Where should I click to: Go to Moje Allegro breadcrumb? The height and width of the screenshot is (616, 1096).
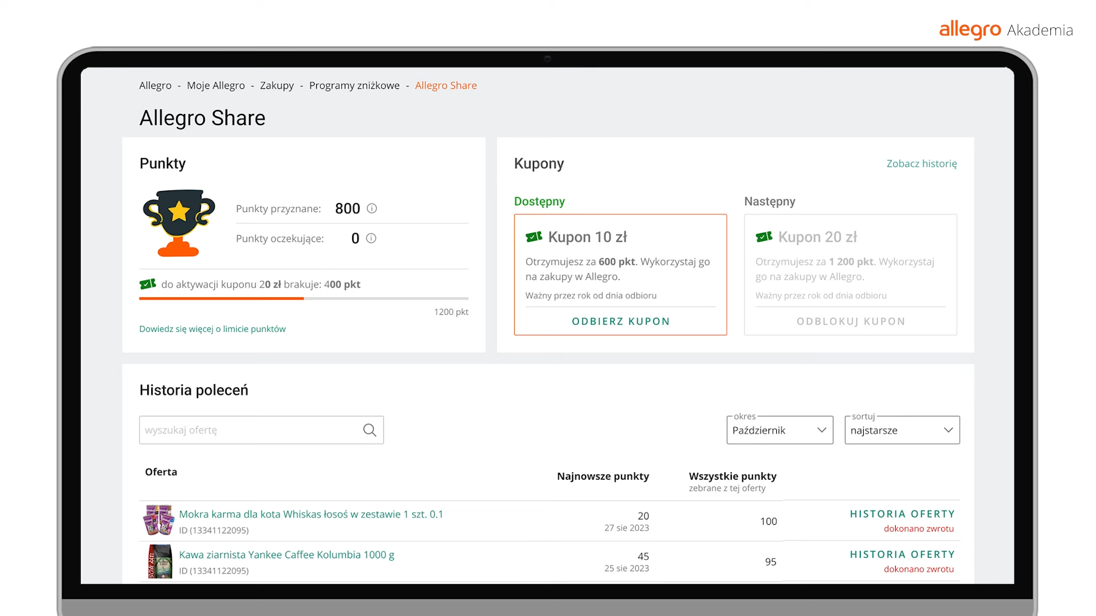click(216, 86)
